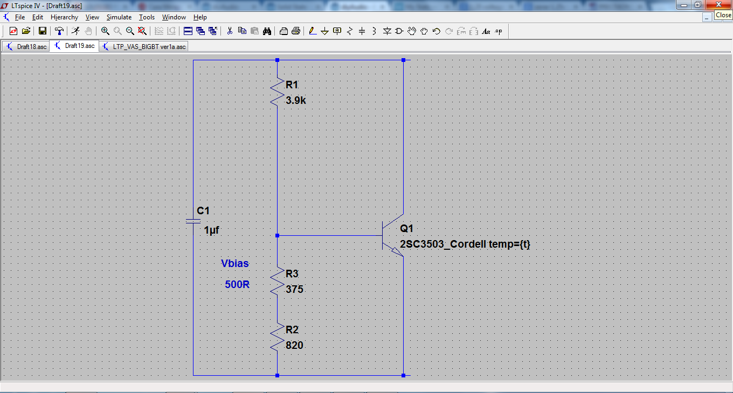Open the Hierarchy menu
Image resolution: width=733 pixels, height=393 pixels.
tap(64, 17)
